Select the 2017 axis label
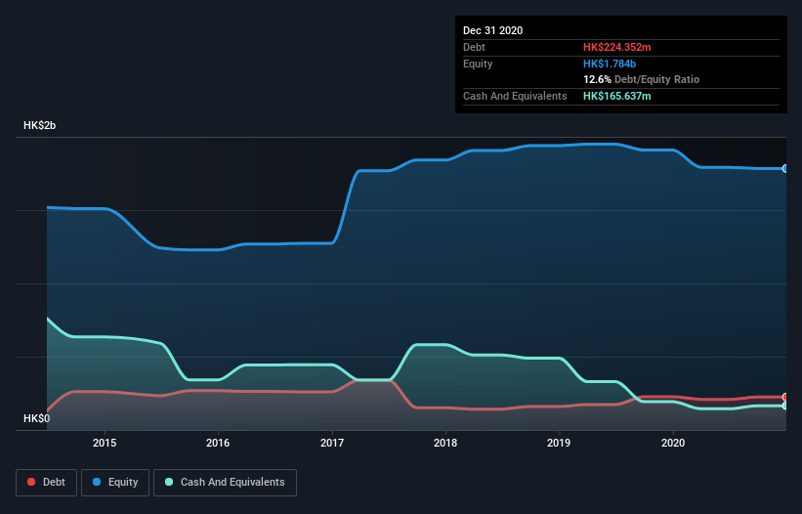The image size is (802, 514). [x=332, y=443]
